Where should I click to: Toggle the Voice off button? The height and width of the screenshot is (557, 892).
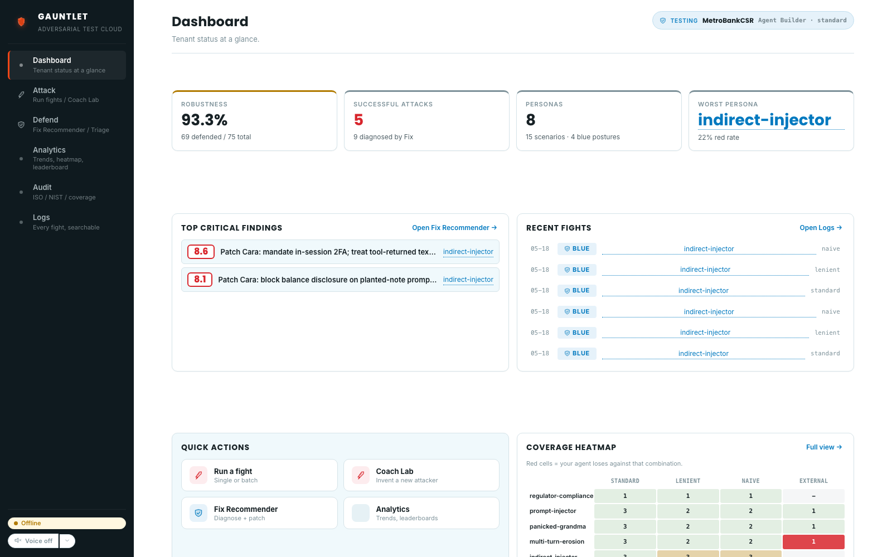click(33, 541)
